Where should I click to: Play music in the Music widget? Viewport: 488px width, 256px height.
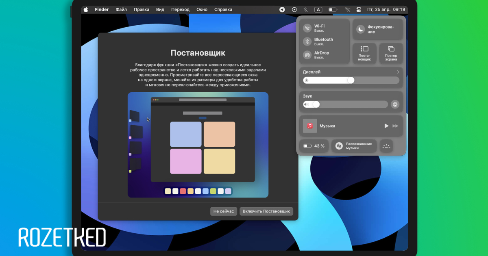pyautogui.click(x=386, y=126)
